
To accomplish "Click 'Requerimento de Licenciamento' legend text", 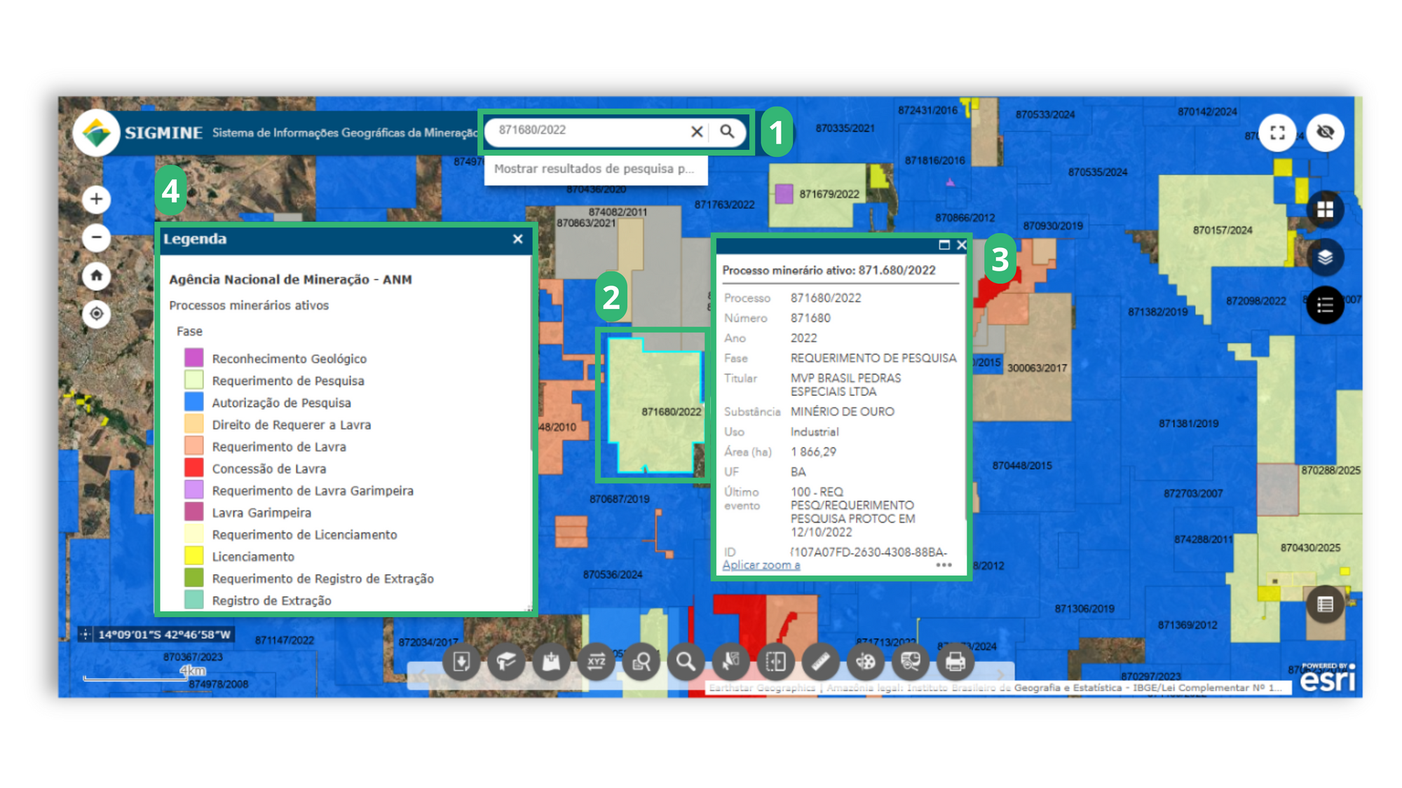I will (x=304, y=534).
